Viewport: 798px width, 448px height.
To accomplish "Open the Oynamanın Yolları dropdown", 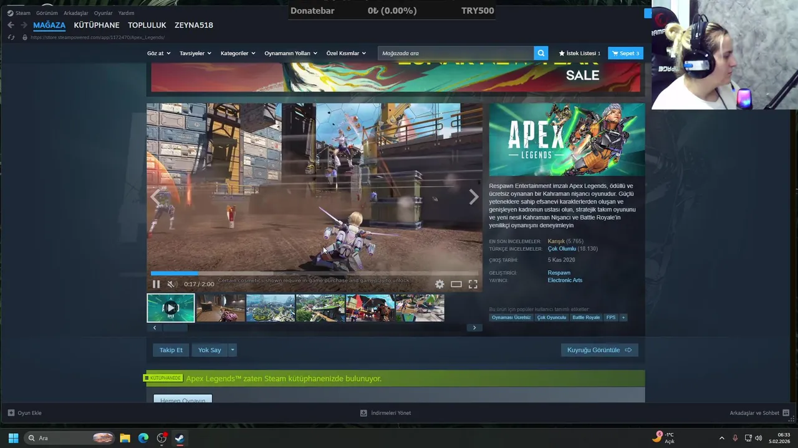I will 291,53.
